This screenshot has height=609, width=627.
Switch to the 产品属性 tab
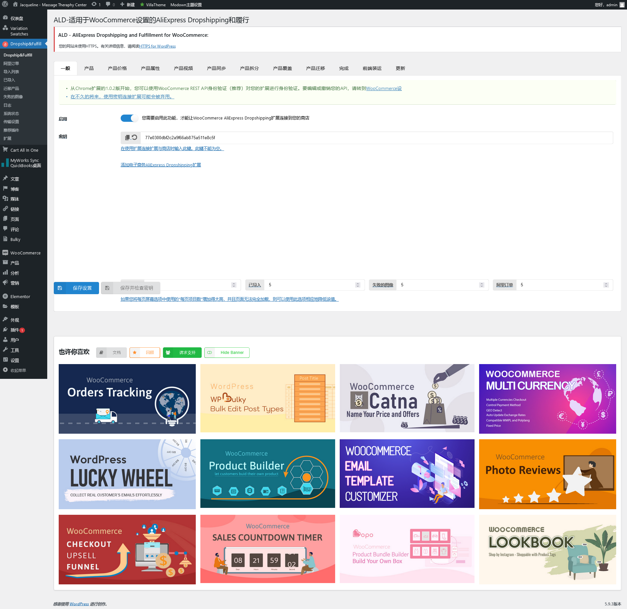[x=150, y=68]
